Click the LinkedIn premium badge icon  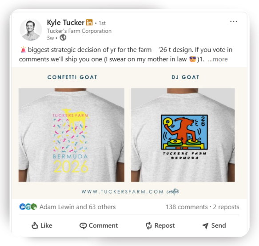coord(89,22)
